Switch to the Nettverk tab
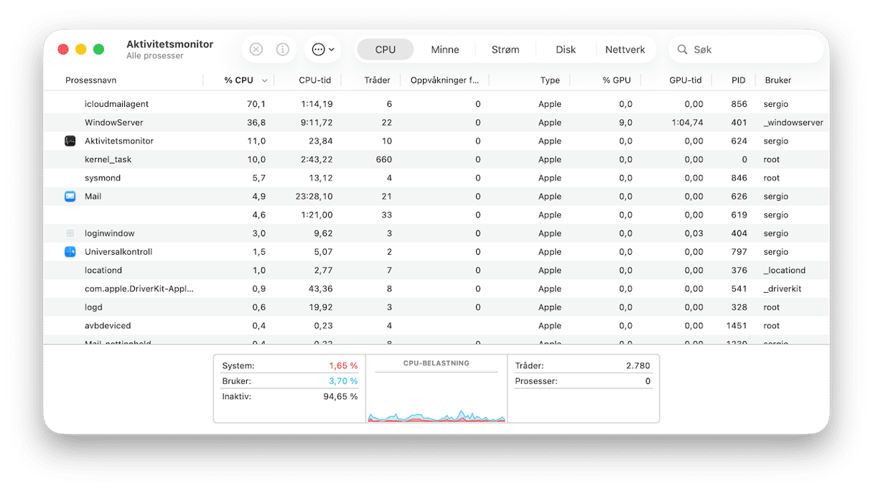This screenshot has height=491, width=873. pos(625,50)
